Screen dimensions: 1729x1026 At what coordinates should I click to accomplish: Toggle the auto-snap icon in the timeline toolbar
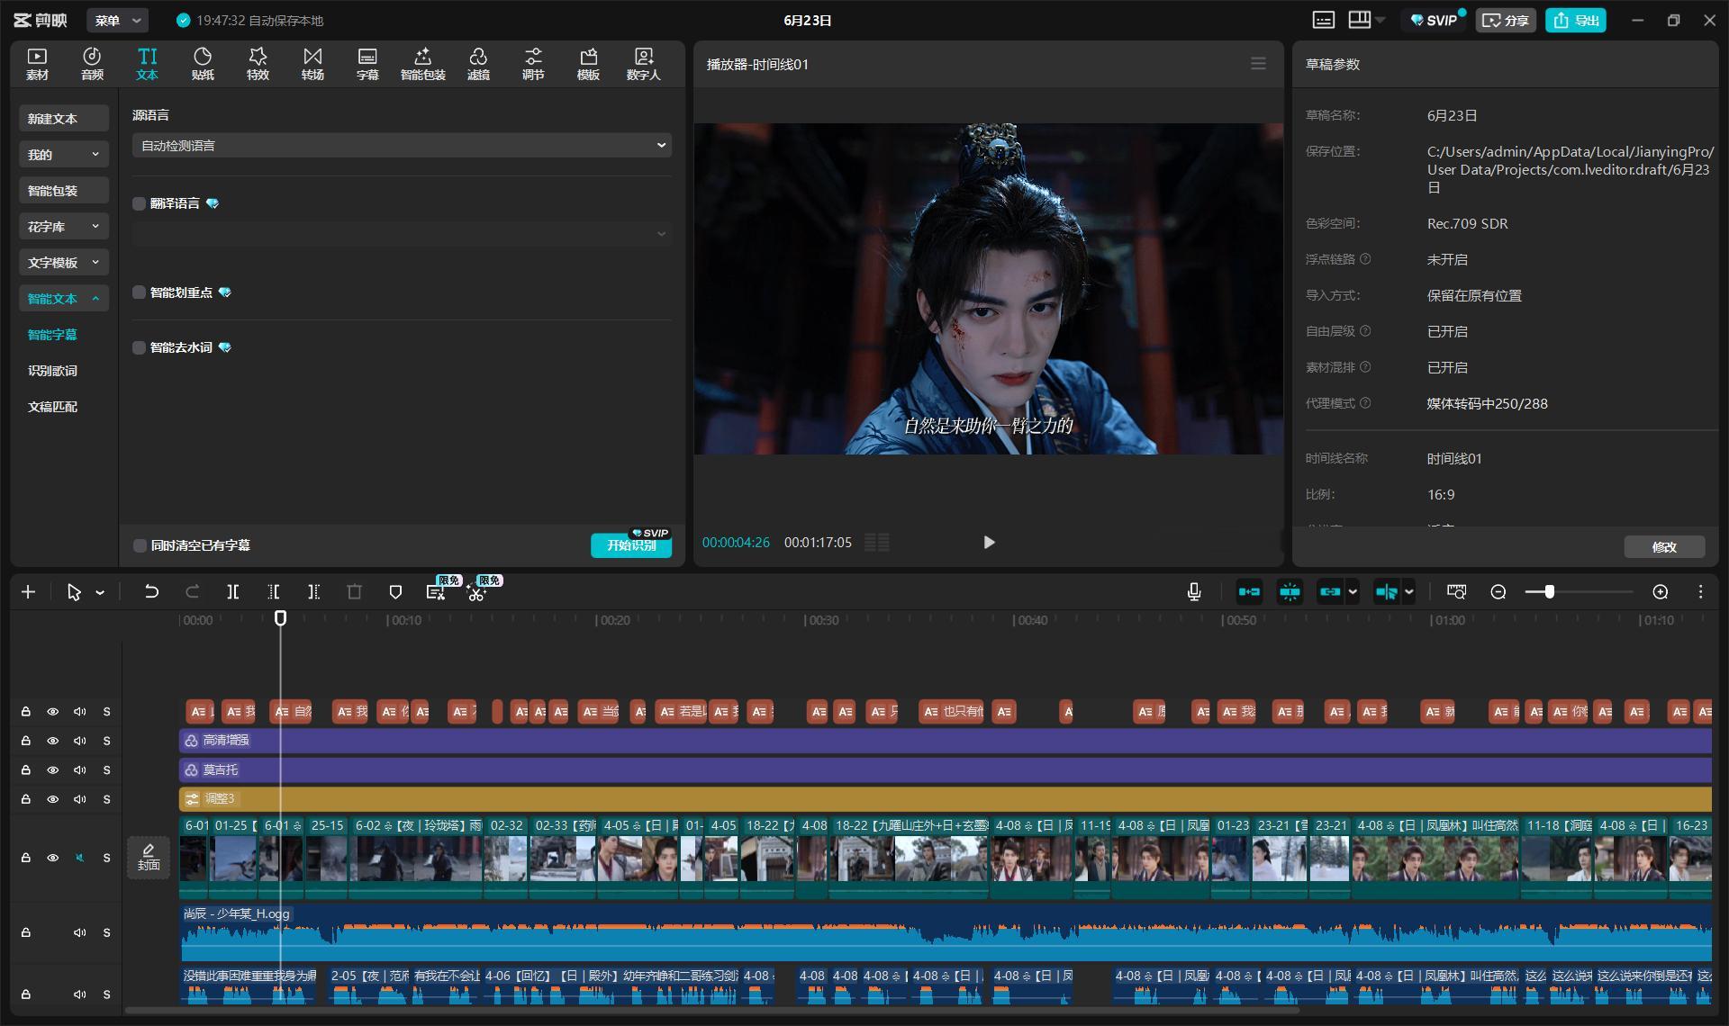tap(1290, 592)
